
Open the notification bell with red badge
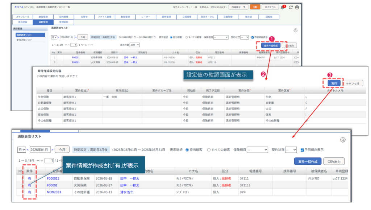[283, 7]
